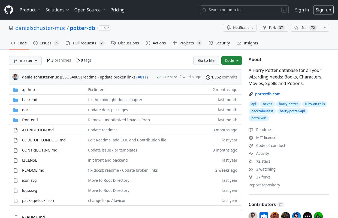The width and height of the screenshot is (338, 218).
Task: Visit the potterdb.com website link
Action: pyautogui.click(x=268, y=94)
